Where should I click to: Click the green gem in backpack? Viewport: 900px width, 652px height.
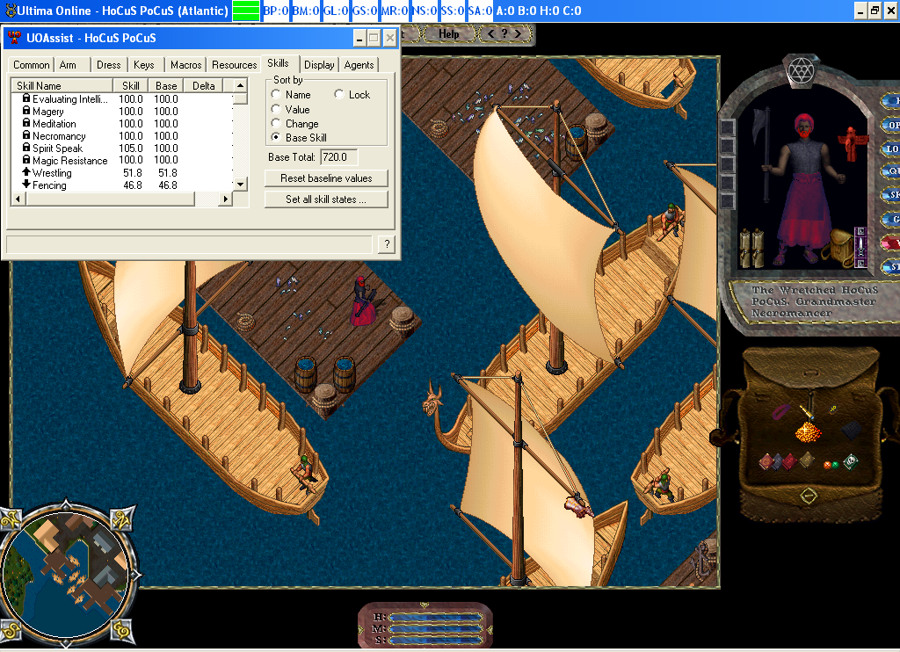tap(835, 465)
